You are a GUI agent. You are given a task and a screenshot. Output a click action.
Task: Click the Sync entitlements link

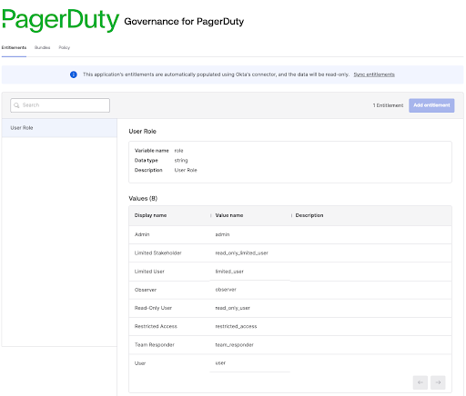374,74
